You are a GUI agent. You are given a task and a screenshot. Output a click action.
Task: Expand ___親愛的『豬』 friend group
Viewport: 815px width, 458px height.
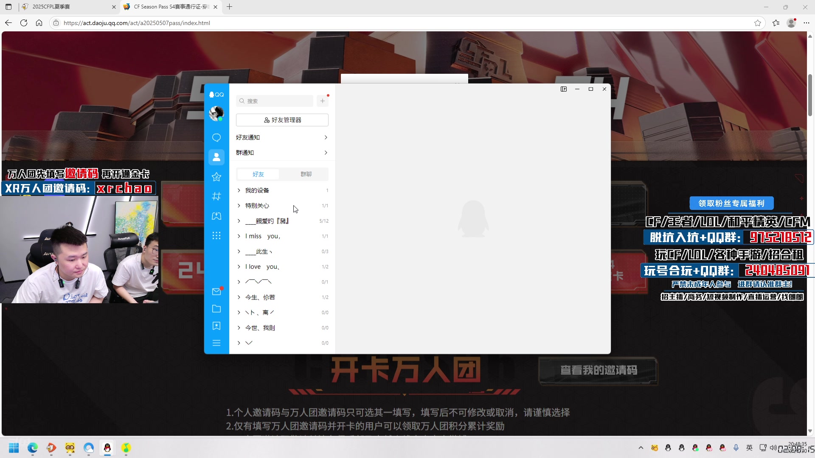coord(282,221)
